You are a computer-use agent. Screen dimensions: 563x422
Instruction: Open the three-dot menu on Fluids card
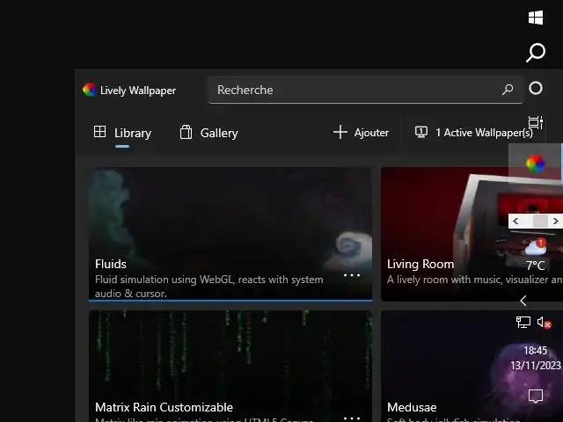(352, 275)
